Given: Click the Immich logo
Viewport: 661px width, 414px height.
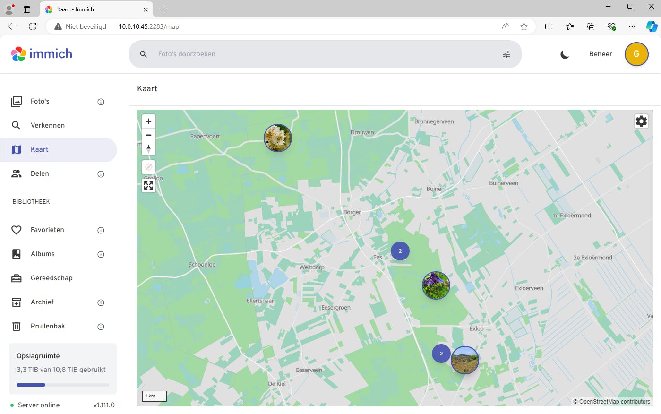Looking at the screenshot, I should coord(42,54).
